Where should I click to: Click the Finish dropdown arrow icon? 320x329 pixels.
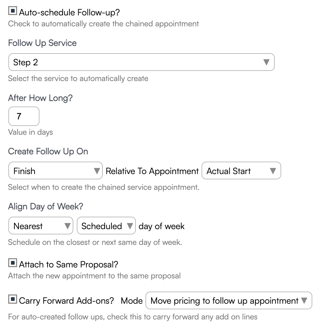click(97, 171)
